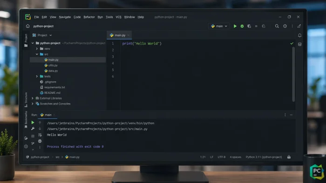Click the green inspection checkmark in editor
Viewport: 326px width, 183px height.
coord(292,44)
